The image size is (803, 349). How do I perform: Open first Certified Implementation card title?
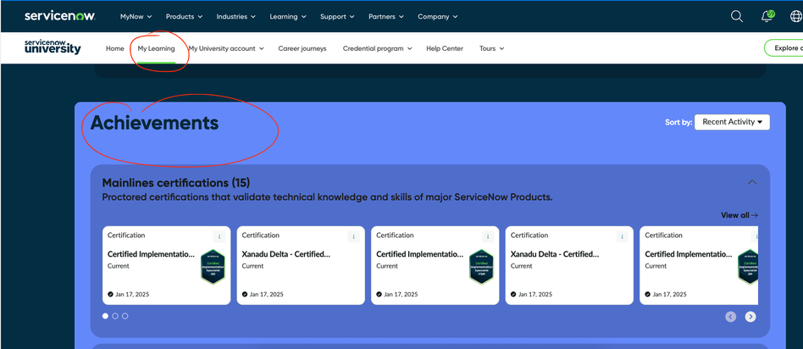151,253
